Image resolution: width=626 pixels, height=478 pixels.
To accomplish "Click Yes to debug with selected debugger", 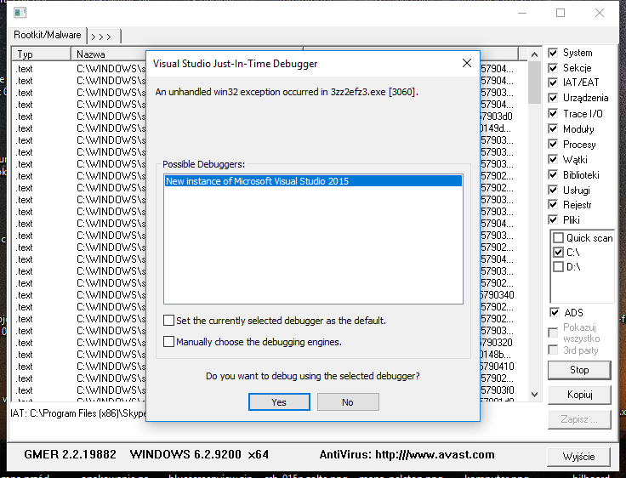I will click(x=279, y=402).
